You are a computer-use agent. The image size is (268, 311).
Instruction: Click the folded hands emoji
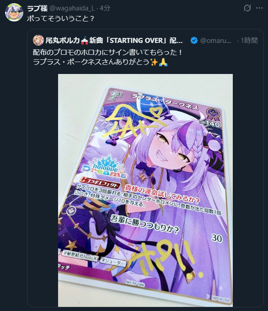pos(164,62)
